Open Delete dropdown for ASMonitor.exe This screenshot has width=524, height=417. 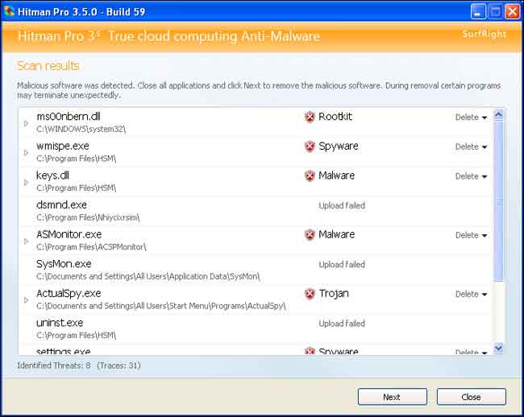471,235
